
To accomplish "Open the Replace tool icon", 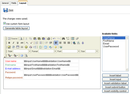I will [x=68, y=39].
